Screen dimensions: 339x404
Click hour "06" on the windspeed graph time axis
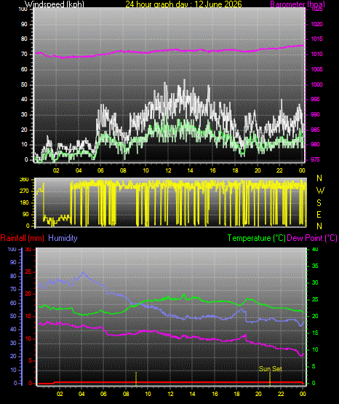coord(100,170)
